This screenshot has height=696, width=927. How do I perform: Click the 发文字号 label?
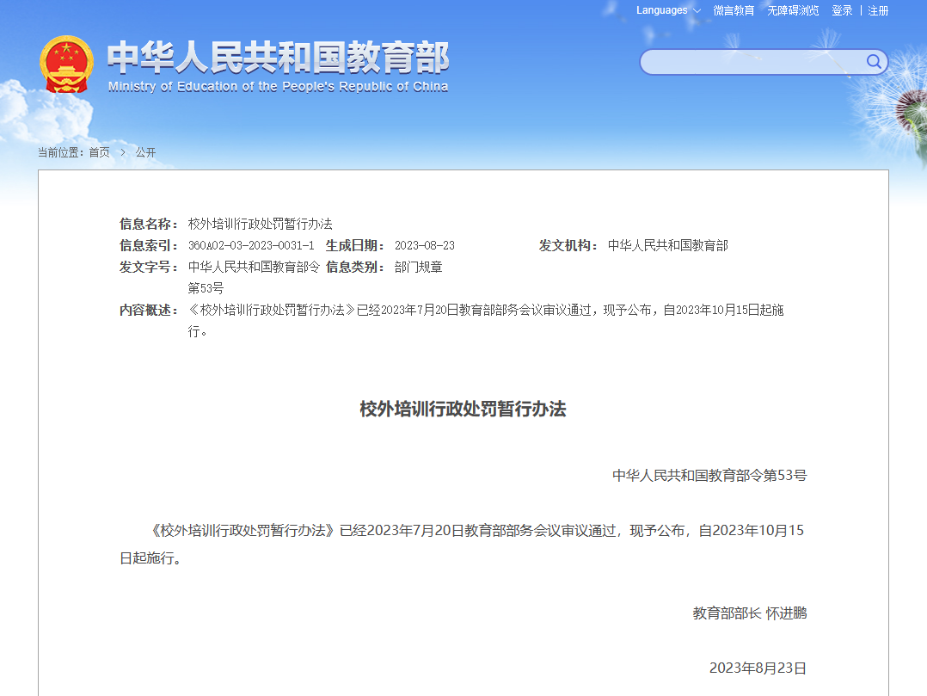click(149, 268)
